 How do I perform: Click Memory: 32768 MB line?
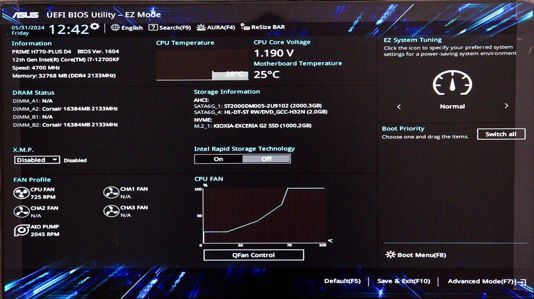click(64, 76)
